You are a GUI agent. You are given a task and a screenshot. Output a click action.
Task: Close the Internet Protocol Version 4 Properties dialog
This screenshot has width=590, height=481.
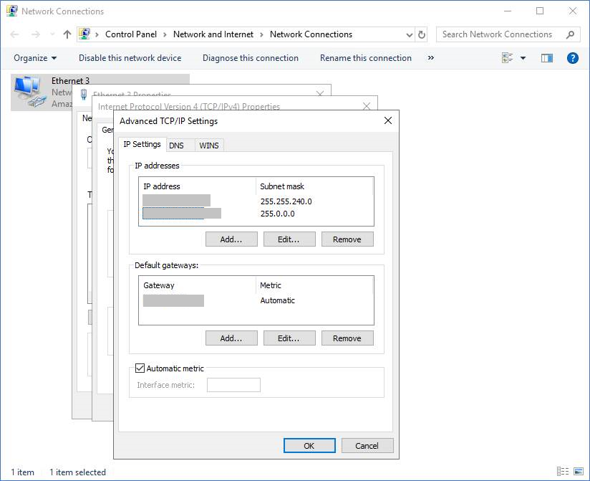coord(367,106)
